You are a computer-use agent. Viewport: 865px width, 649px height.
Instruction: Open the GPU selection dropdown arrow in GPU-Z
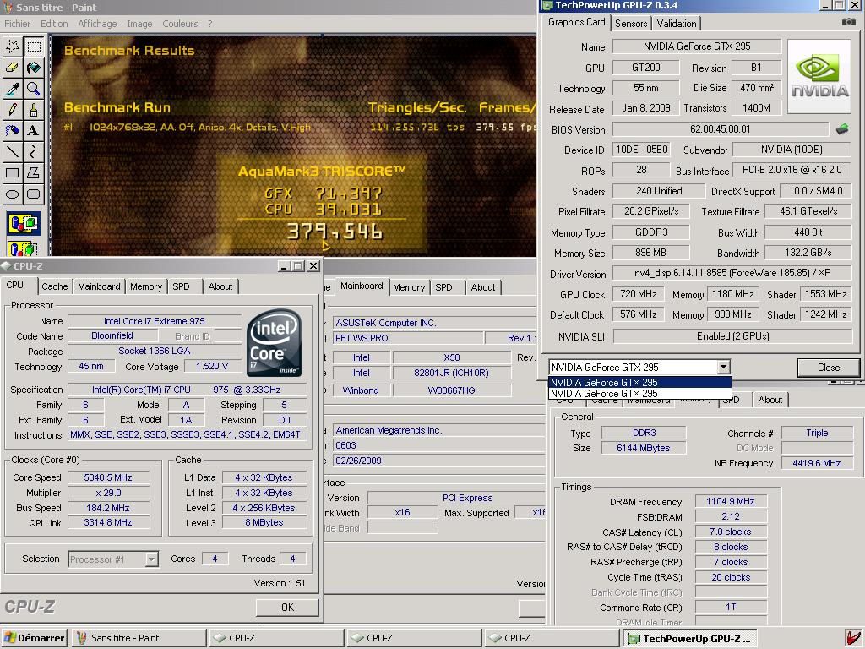coord(723,367)
